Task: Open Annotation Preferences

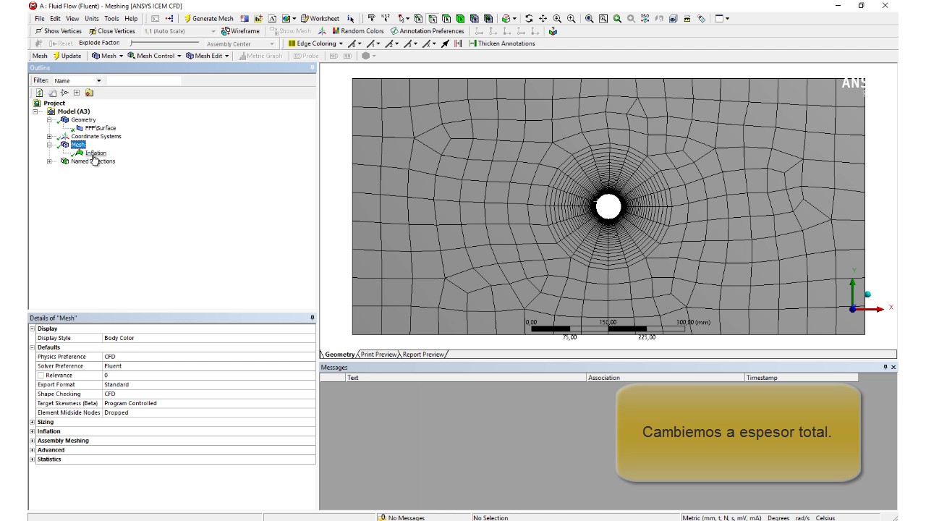Action: [x=427, y=31]
